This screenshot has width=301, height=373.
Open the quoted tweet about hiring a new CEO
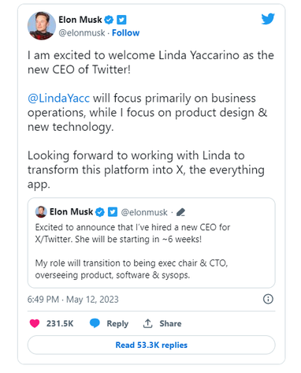(x=151, y=243)
